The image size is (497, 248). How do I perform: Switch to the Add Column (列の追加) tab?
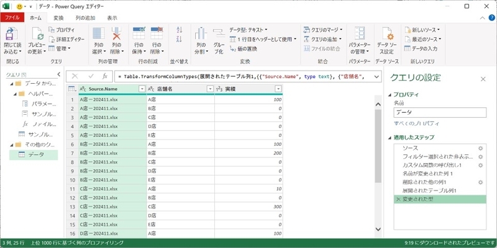point(85,18)
